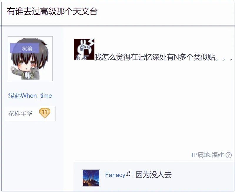
Task: Click the gold level 11 badge icon
Action: tap(45, 113)
